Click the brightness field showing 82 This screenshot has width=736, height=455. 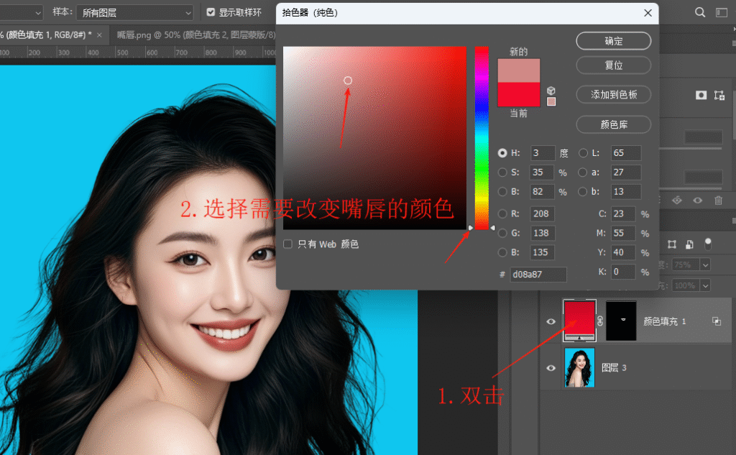[x=542, y=192]
